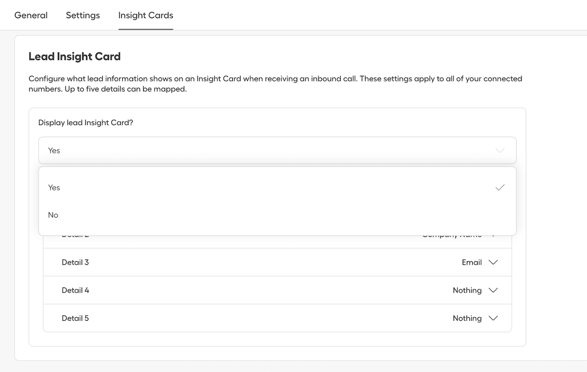Expand the Detail 5 chevron arrow
587x372 pixels.
coord(493,318)
